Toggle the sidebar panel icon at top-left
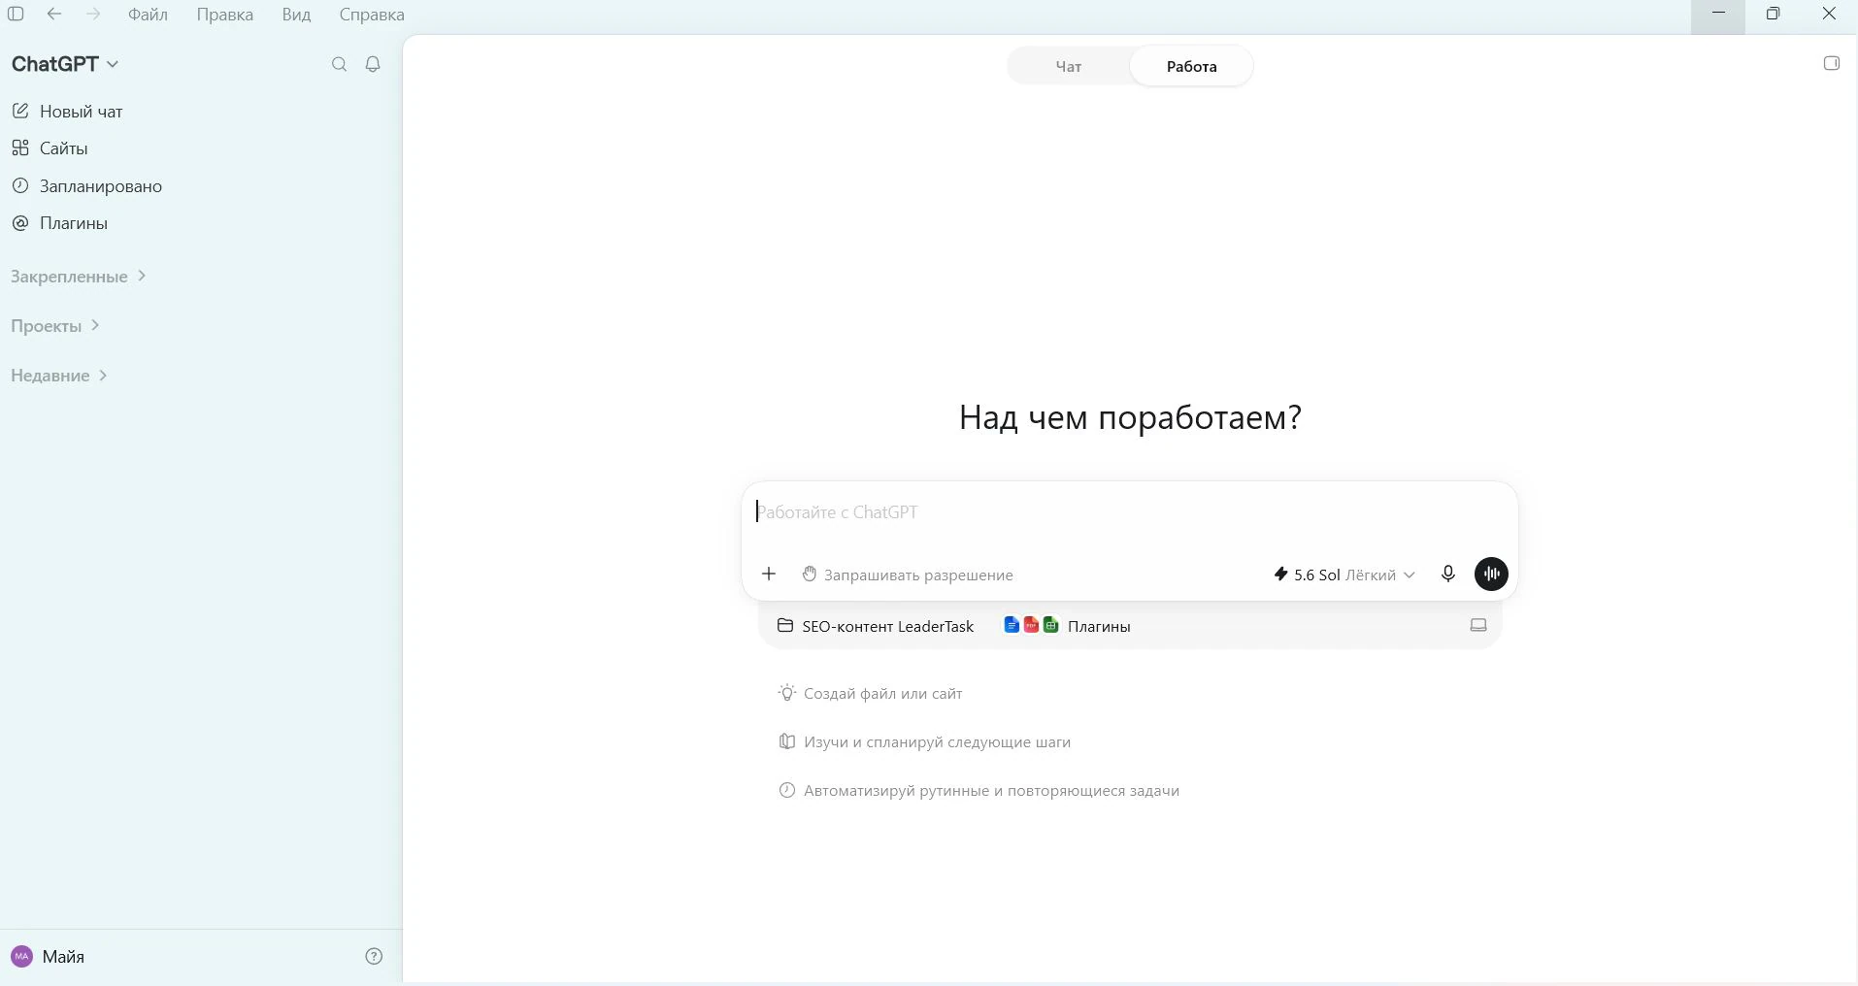 16,15
